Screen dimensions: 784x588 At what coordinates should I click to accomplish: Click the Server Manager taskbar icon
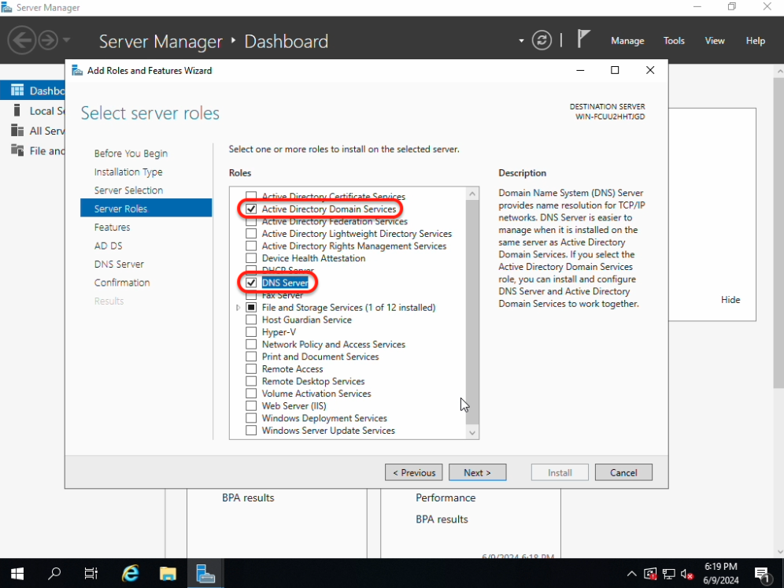tap(205, 573)
